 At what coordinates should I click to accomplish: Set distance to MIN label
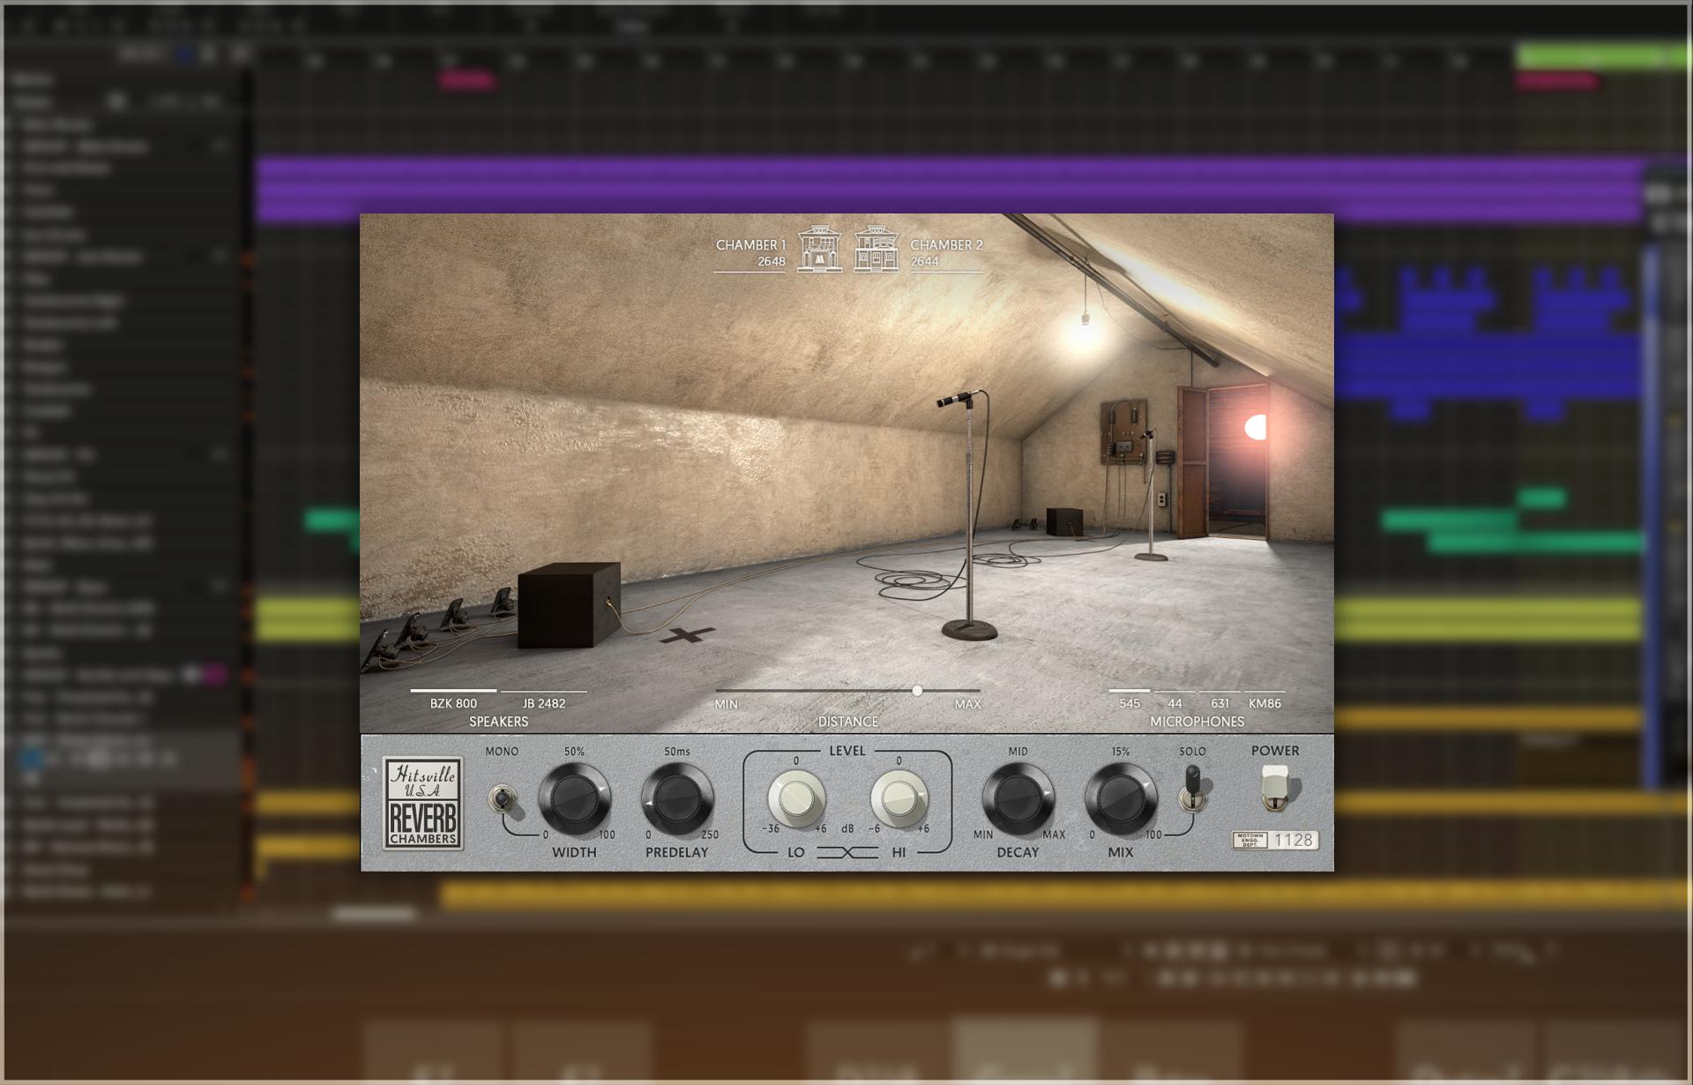click(x=727, y=704)
